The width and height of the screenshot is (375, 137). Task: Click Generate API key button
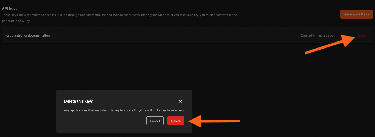click(357, 14)
